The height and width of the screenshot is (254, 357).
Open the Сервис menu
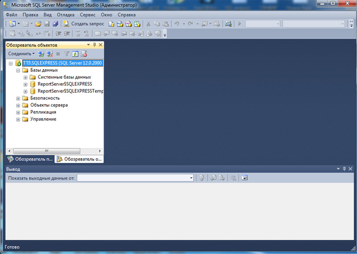[x=87, y=15]
